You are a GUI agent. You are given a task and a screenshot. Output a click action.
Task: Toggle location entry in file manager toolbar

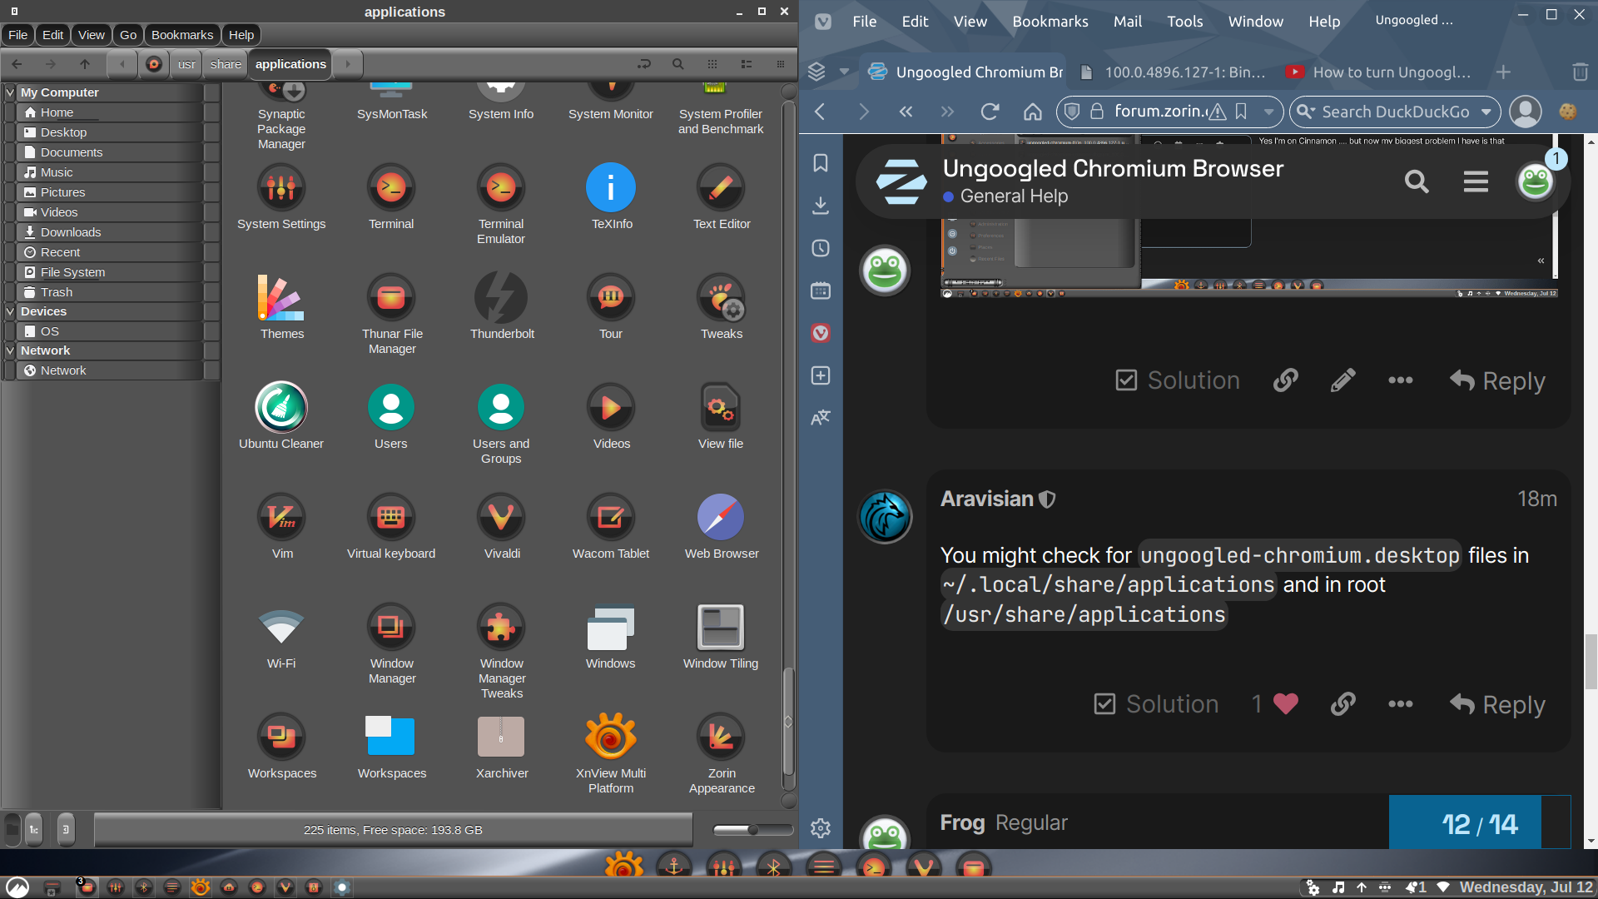(x=644, y=64)
